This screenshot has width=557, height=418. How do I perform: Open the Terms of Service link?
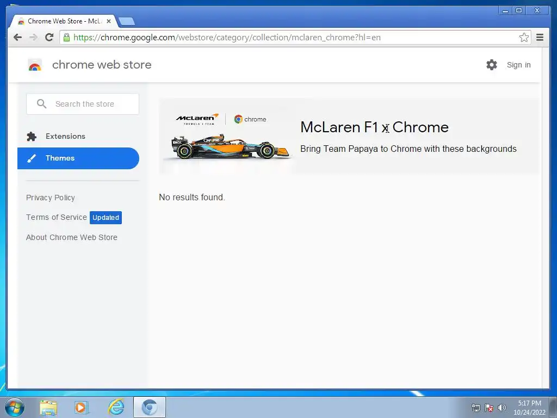tap(57, 217)
